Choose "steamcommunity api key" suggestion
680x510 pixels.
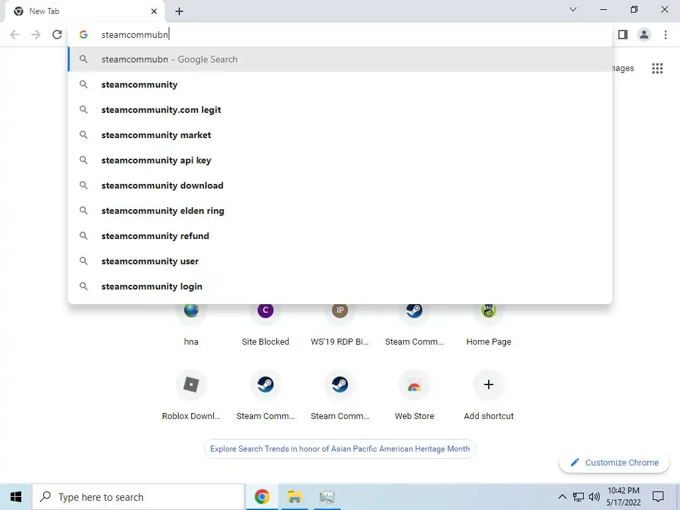pyautogui.click(x=340, y=160)
